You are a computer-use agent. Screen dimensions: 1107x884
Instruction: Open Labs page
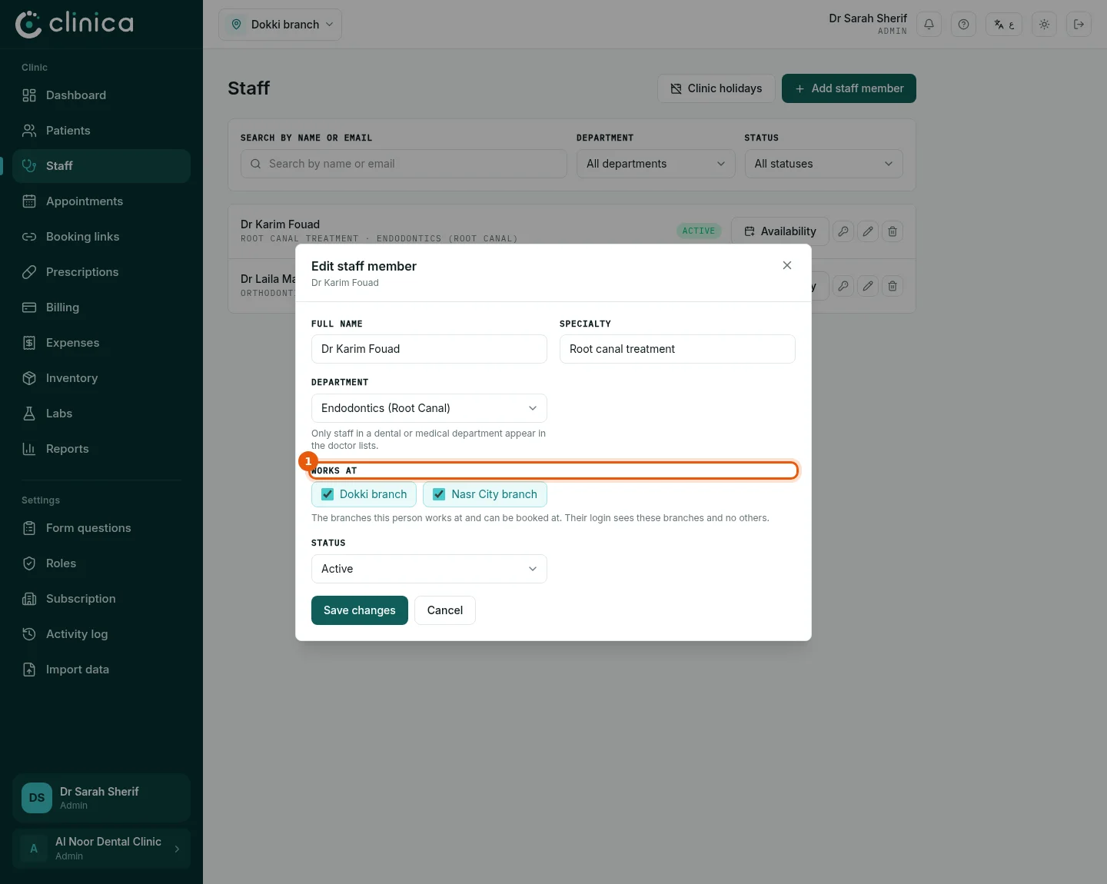click(101, 414)
